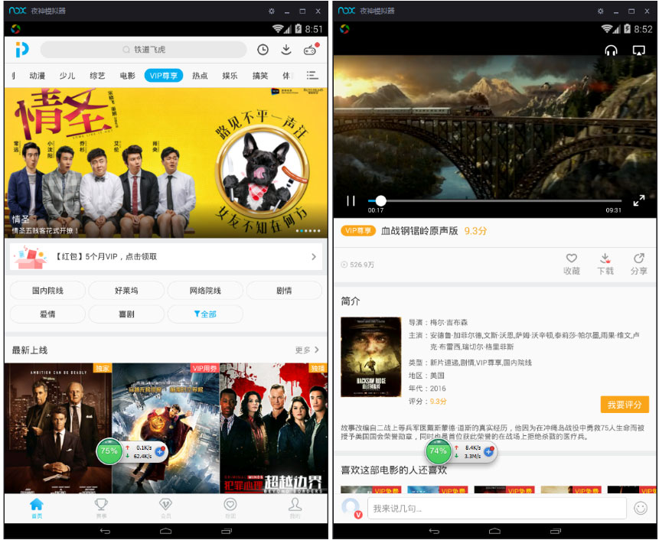The width and height of the screenshot is (659, 540).
Task: Filter by 网络院线 category
Action: click(x=205, y=291)
